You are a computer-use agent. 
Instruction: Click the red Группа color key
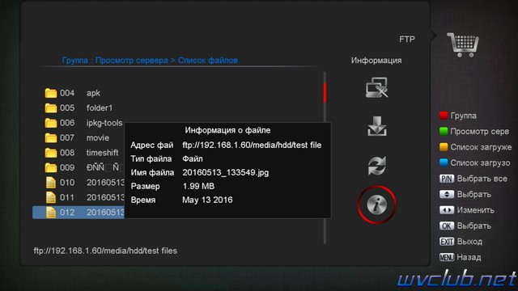pyautogui.click(x=444, y=116)
